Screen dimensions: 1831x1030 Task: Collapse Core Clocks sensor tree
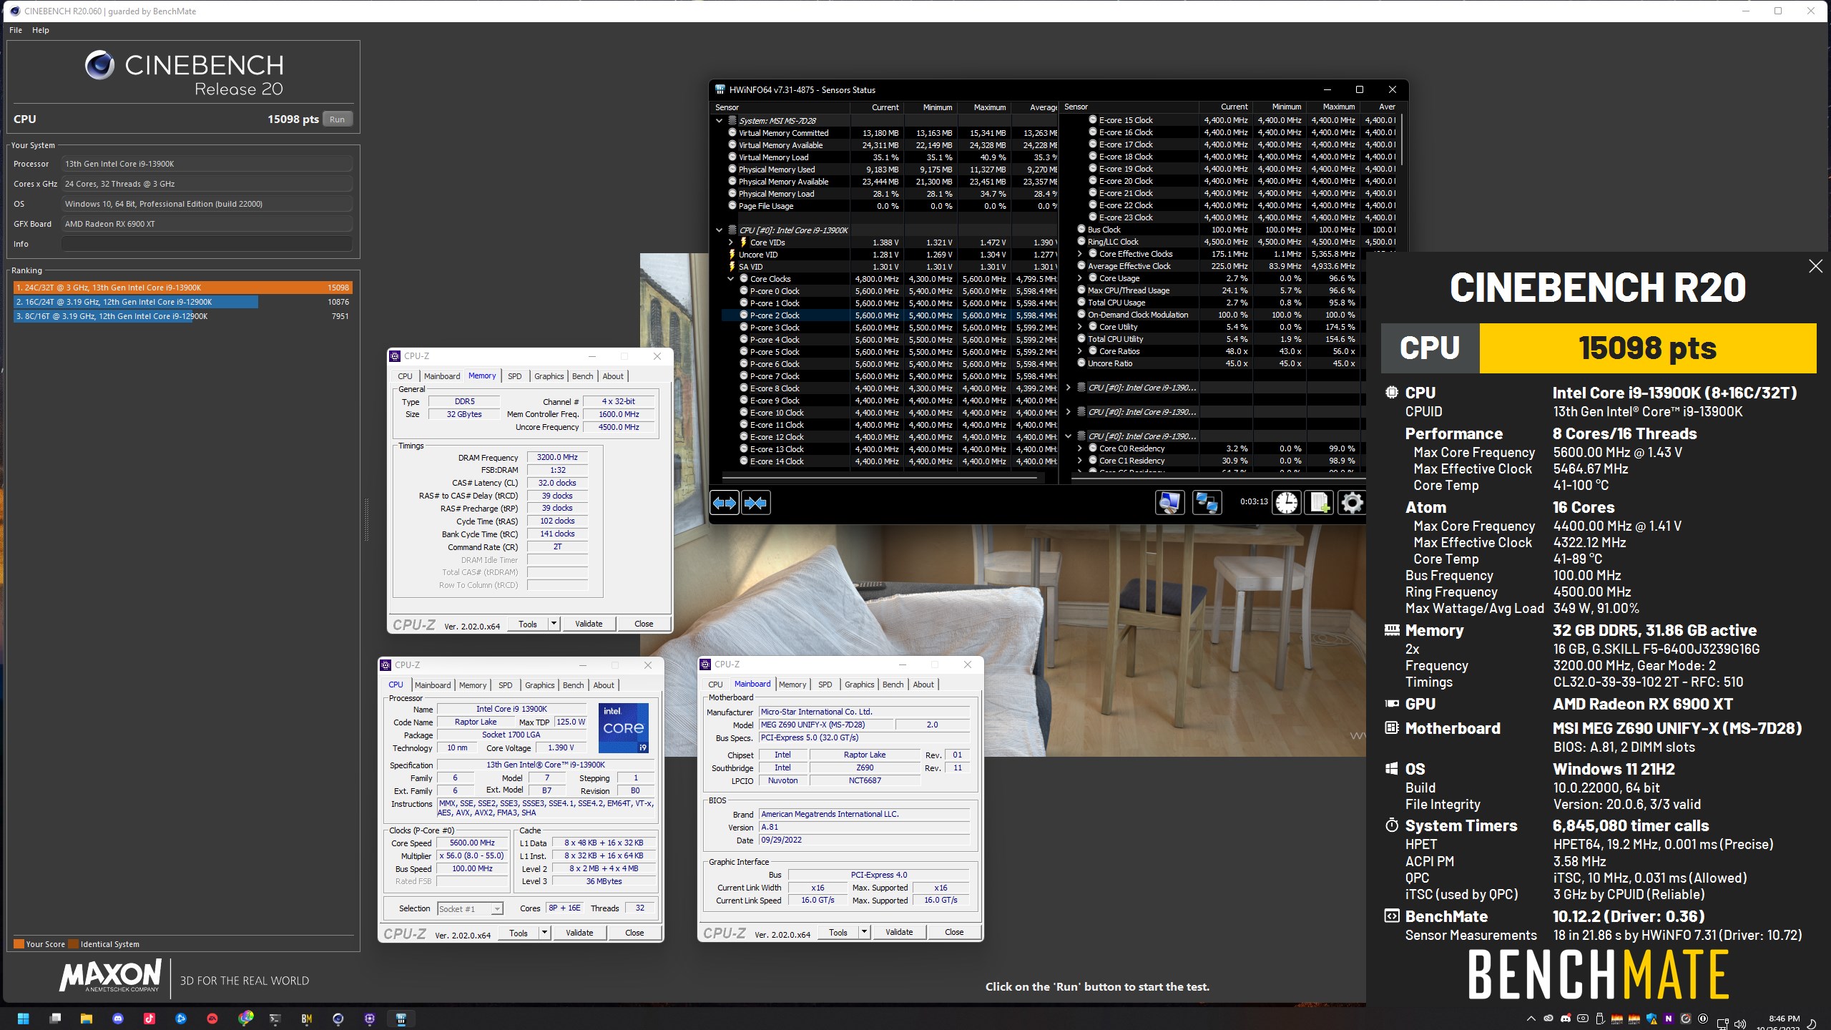[x=731, y=279]
